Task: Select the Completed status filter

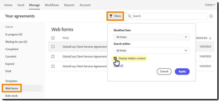Action: point(12,49)
